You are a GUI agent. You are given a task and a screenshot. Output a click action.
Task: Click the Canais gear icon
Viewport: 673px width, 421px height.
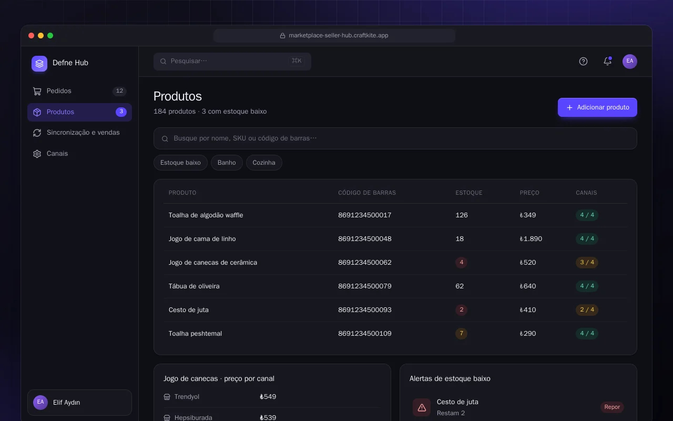[37, 154]
